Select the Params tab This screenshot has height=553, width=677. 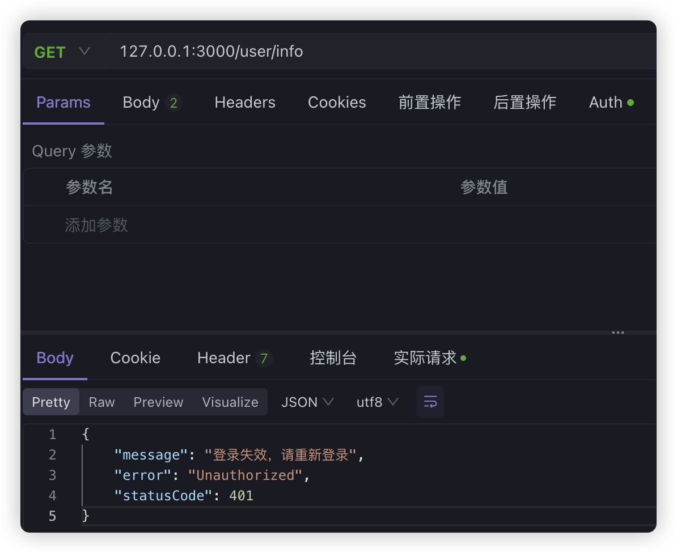tap(64, 103)
